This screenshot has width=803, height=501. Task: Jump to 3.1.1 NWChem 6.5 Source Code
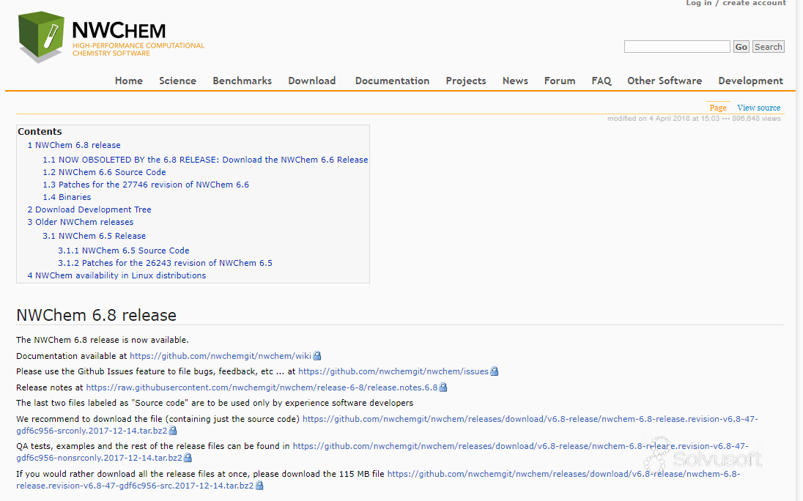123,250
